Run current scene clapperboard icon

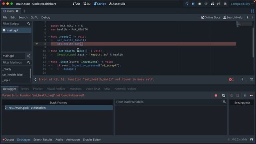point(212,4)
